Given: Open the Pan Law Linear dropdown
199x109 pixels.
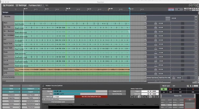Looking at the screenshot, I should (64, 97).
